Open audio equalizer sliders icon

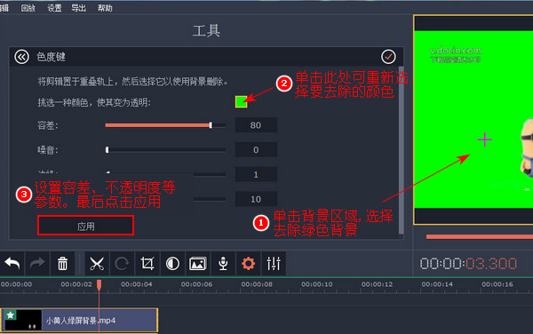point(274,263)
